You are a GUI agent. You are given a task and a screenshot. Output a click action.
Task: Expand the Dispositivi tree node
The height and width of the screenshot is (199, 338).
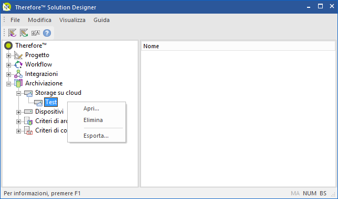[18, 112]
